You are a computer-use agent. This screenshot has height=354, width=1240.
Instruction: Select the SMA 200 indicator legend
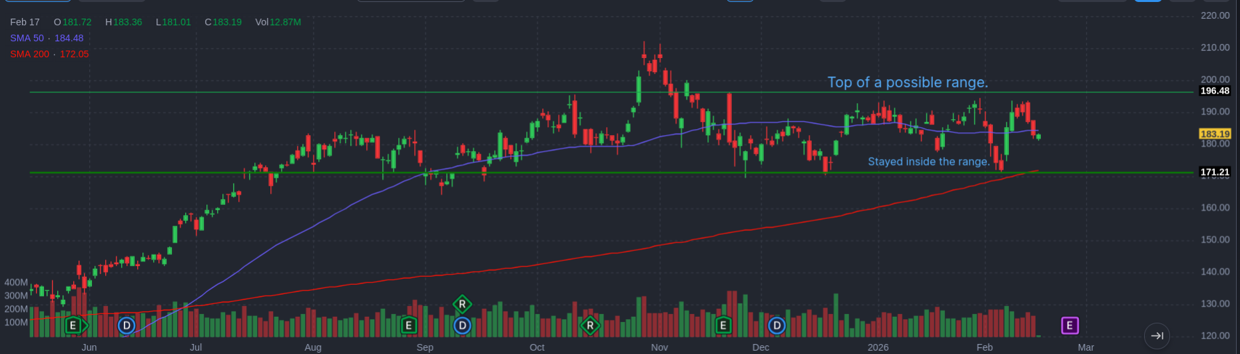click(x=49, y=54)
